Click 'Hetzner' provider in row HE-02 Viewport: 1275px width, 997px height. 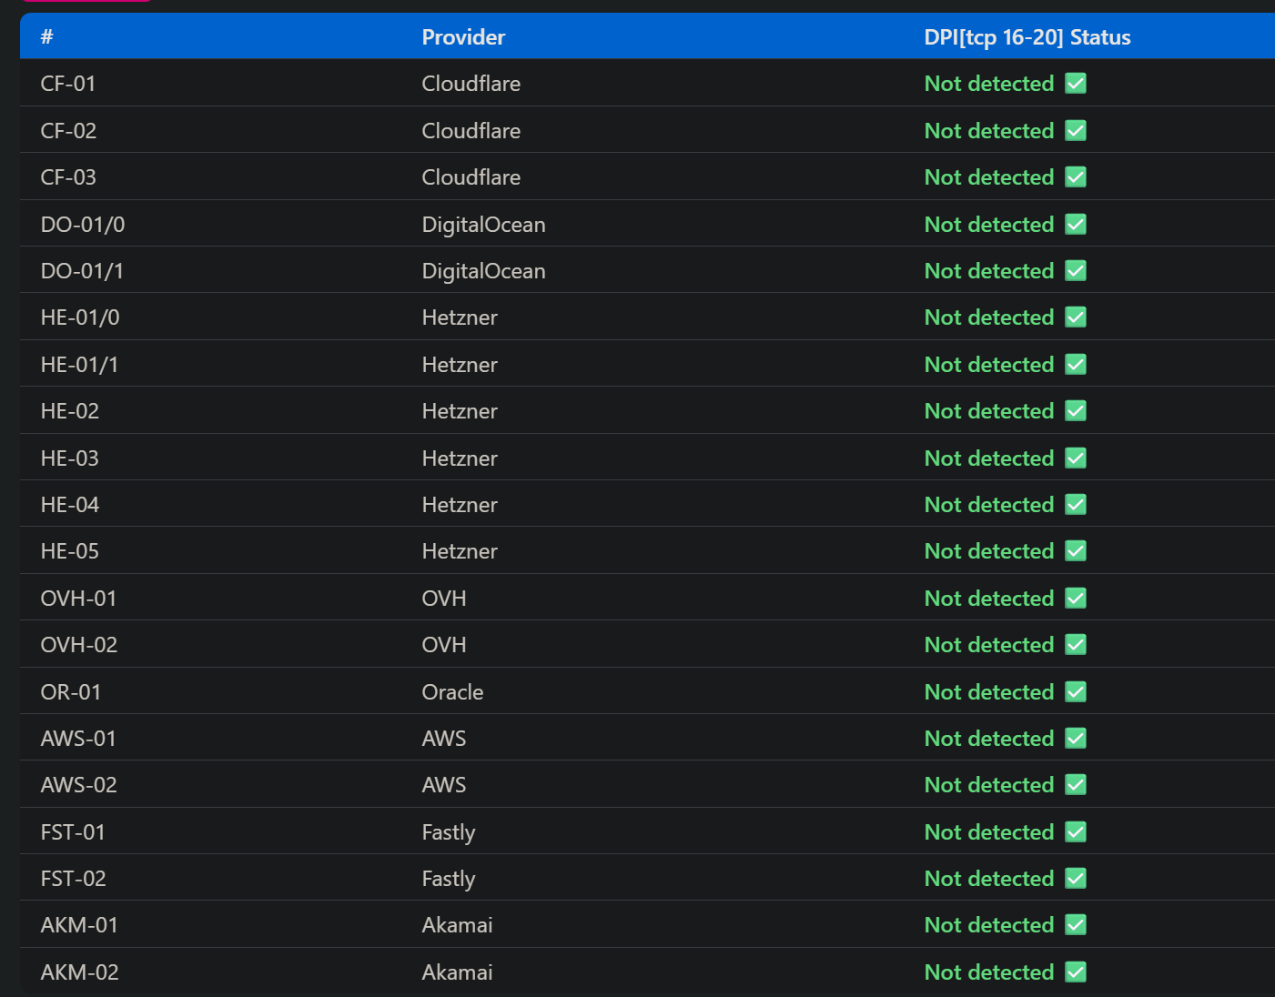[460, 410]
